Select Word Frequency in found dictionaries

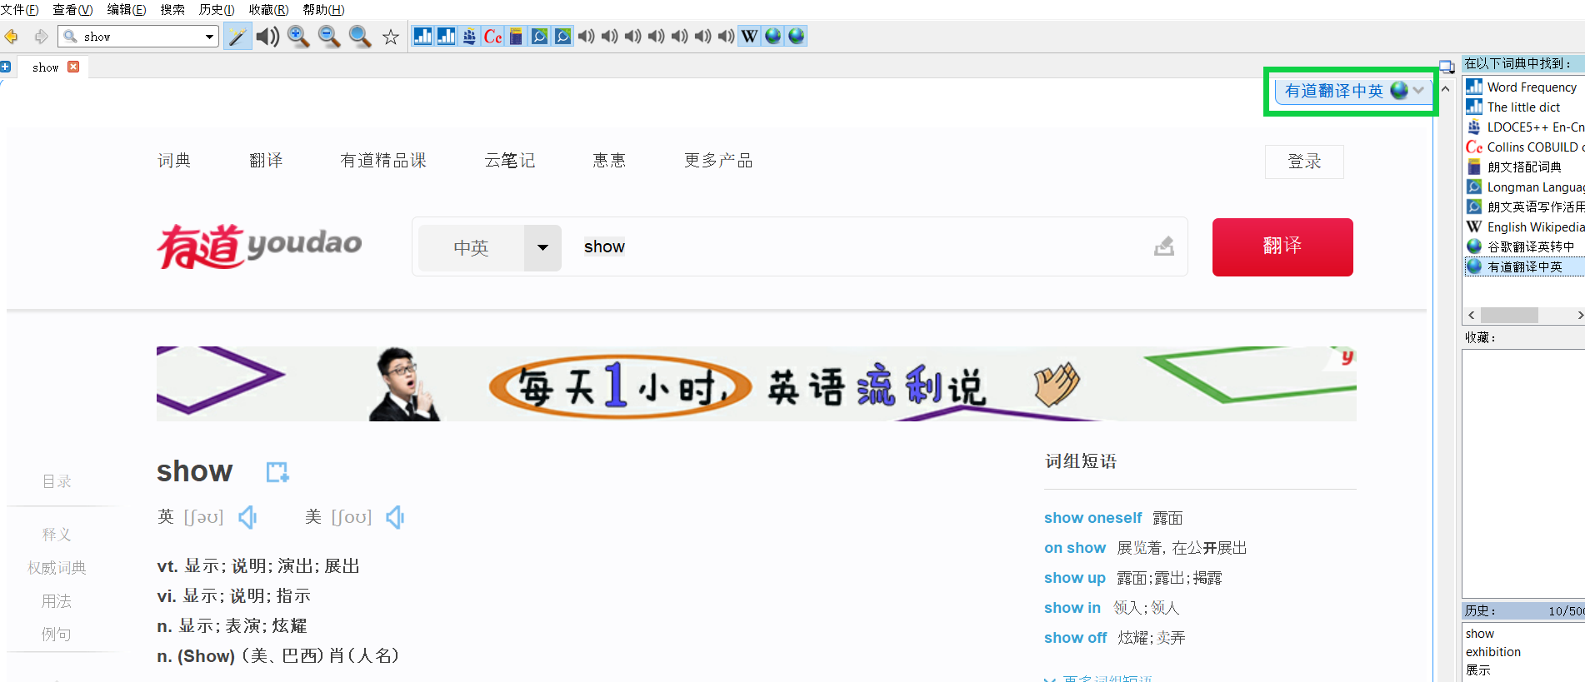tap(1524, 87)
